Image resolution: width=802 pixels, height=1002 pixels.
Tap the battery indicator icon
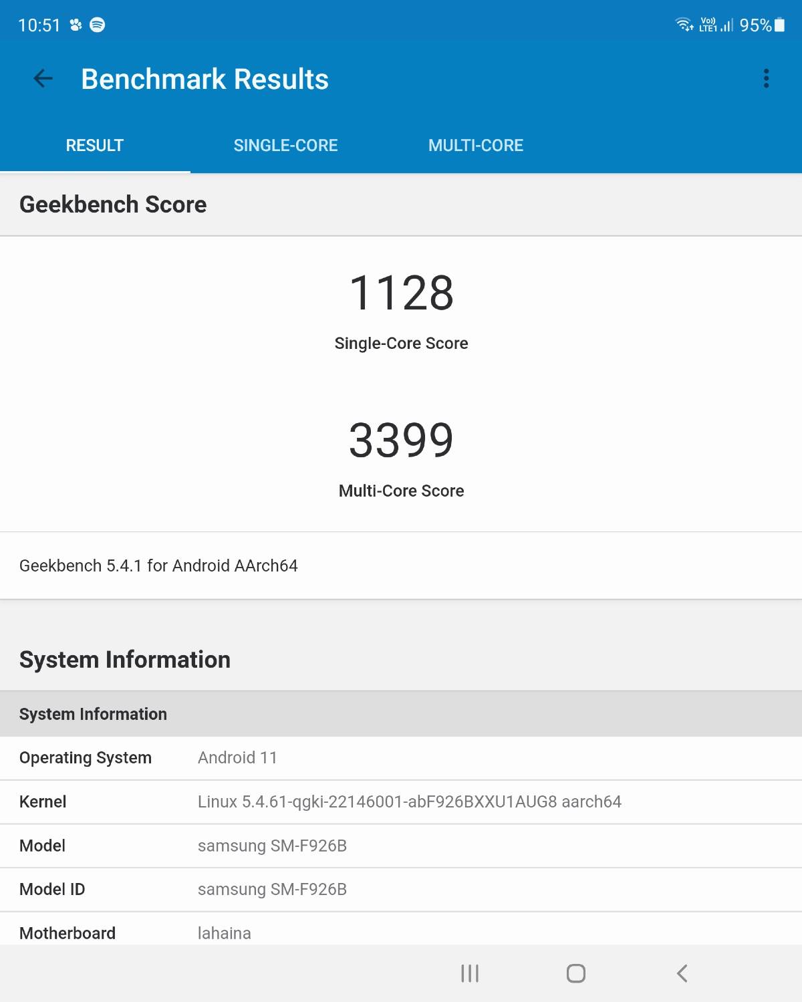pyautogui.click(x=779, y=25)
